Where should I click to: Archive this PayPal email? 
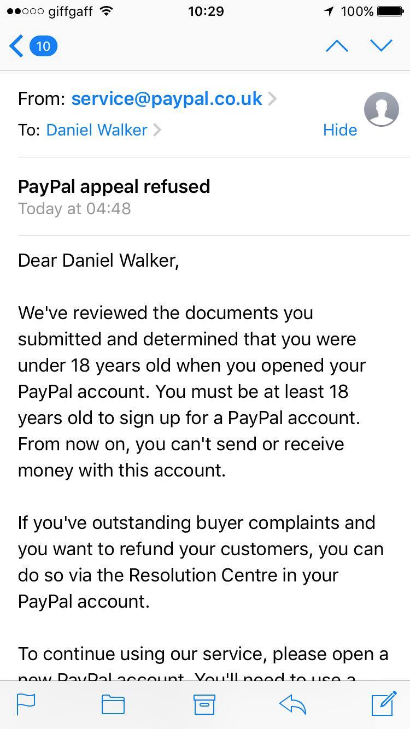coord(204,704)
